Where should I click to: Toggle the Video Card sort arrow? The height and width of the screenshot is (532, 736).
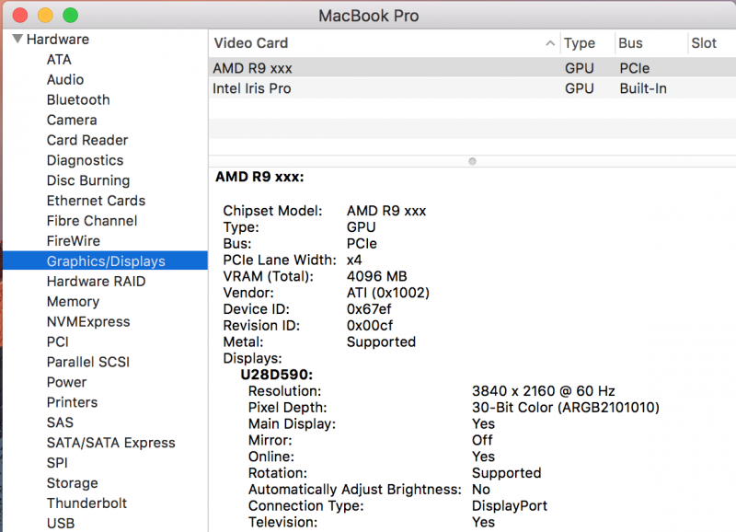coord(550,43)
